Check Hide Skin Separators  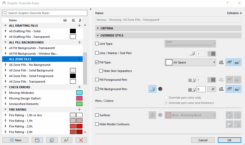101,71
